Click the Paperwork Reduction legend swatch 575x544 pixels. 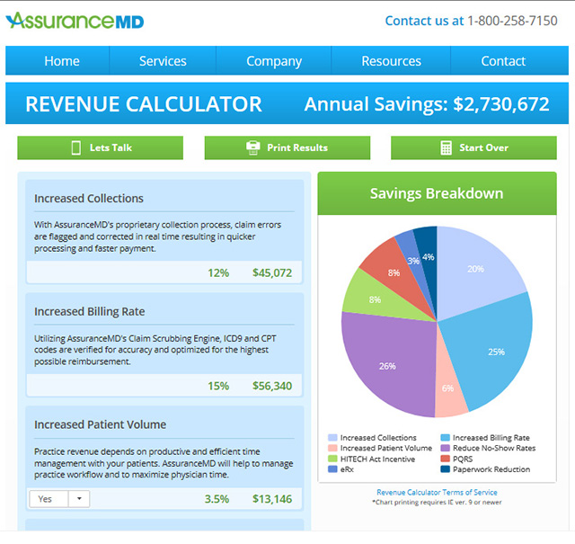[x=446, y=469]
